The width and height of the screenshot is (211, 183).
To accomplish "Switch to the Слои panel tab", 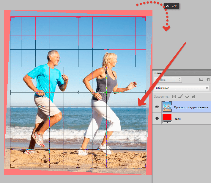I will pos(158,73).
